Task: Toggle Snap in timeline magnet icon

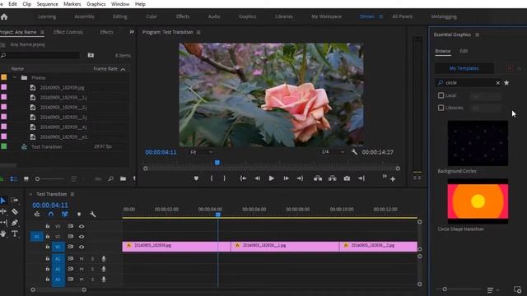Action: 51,214
